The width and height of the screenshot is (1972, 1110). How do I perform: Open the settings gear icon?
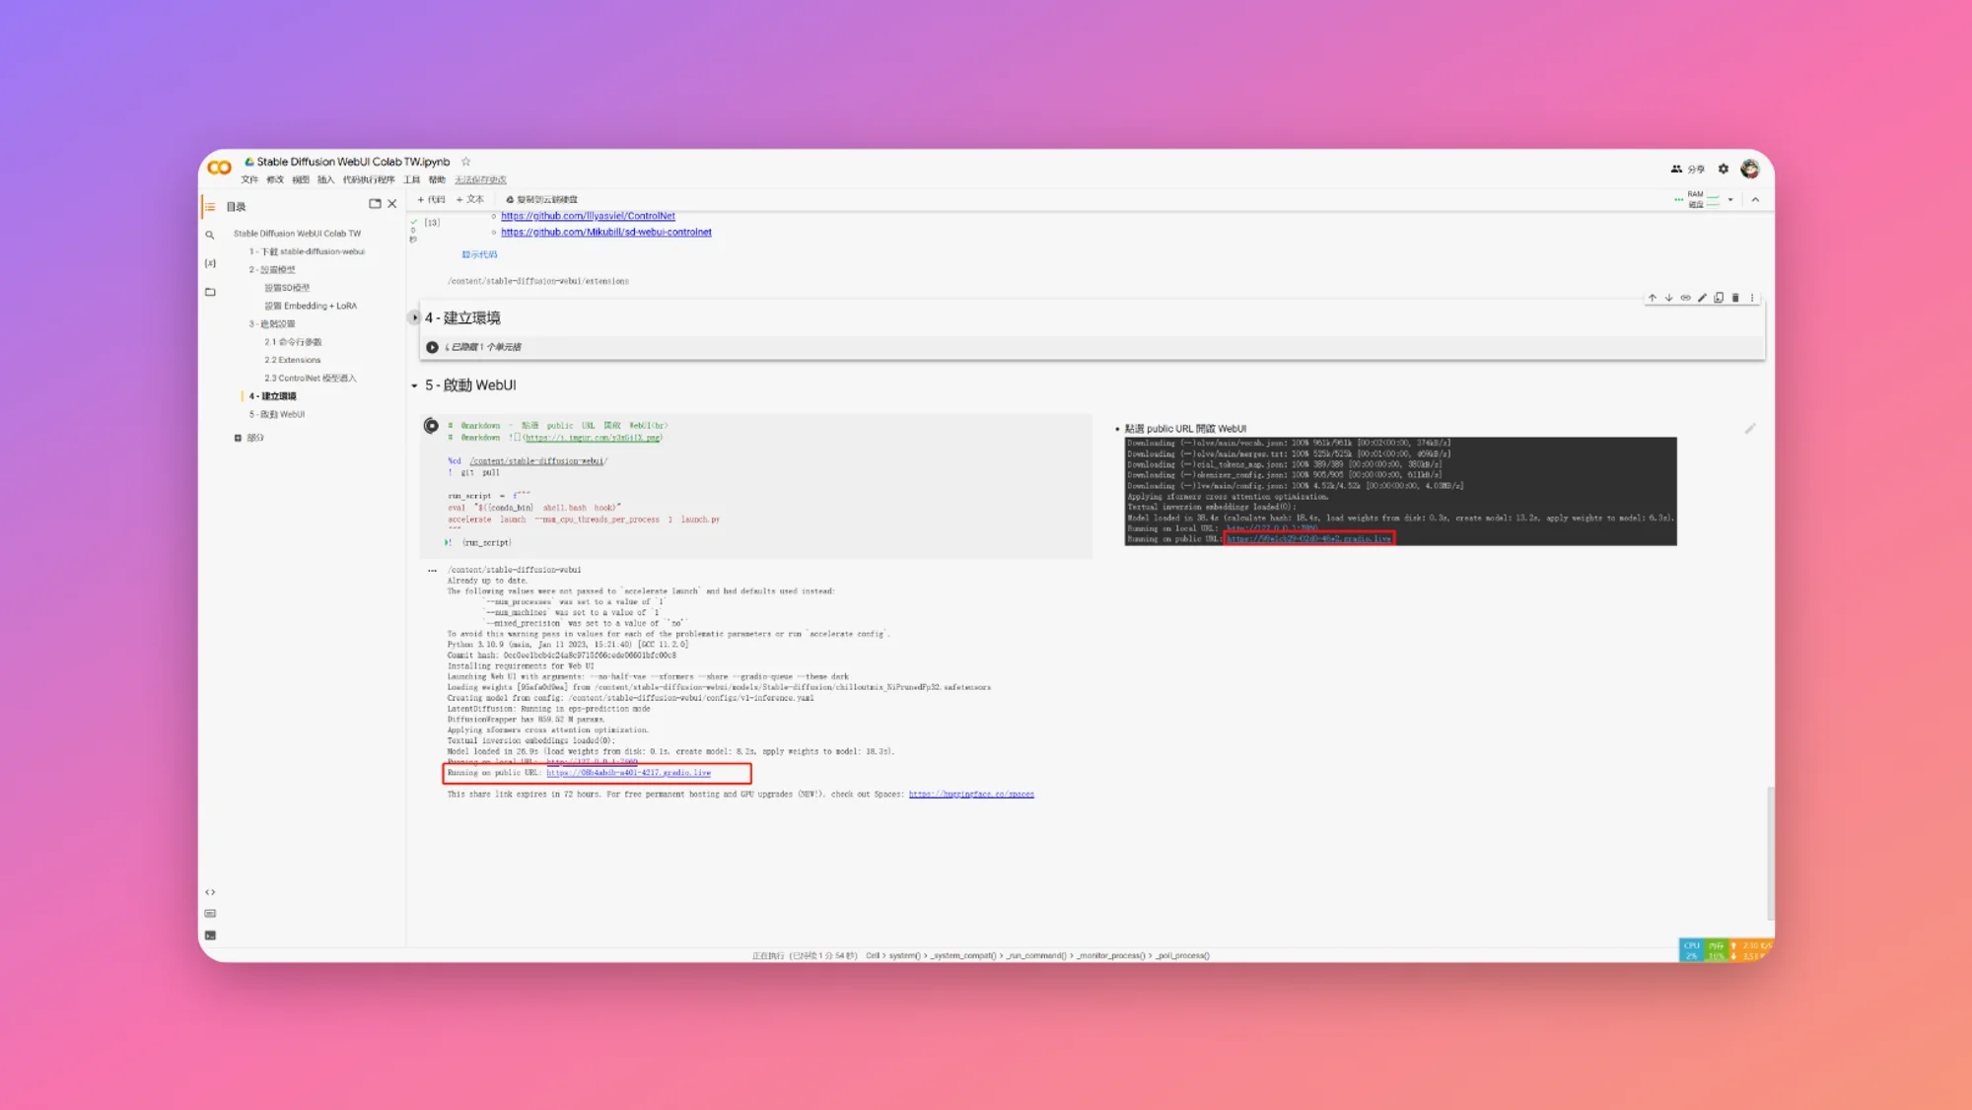tap(1724, 169)
